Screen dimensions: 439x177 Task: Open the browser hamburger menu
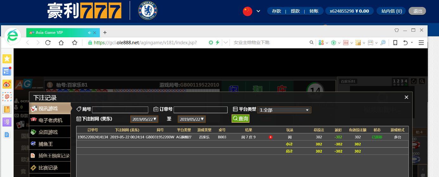(421, 42)
